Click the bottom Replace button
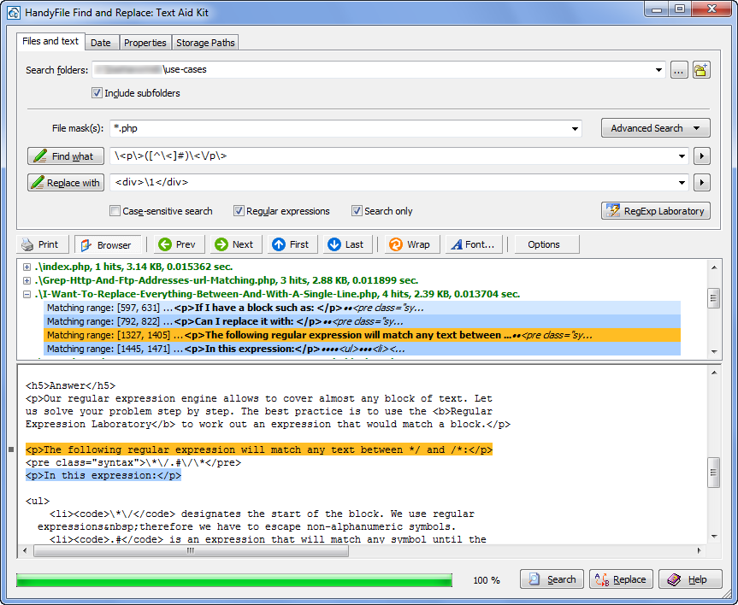Image resolution: width=738 pixels, height=605 pixels. (621, 579)
